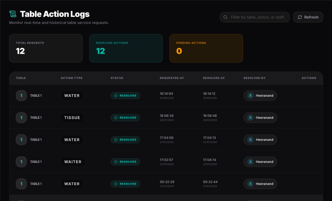Click the Status column header

[x=117, y=78]
